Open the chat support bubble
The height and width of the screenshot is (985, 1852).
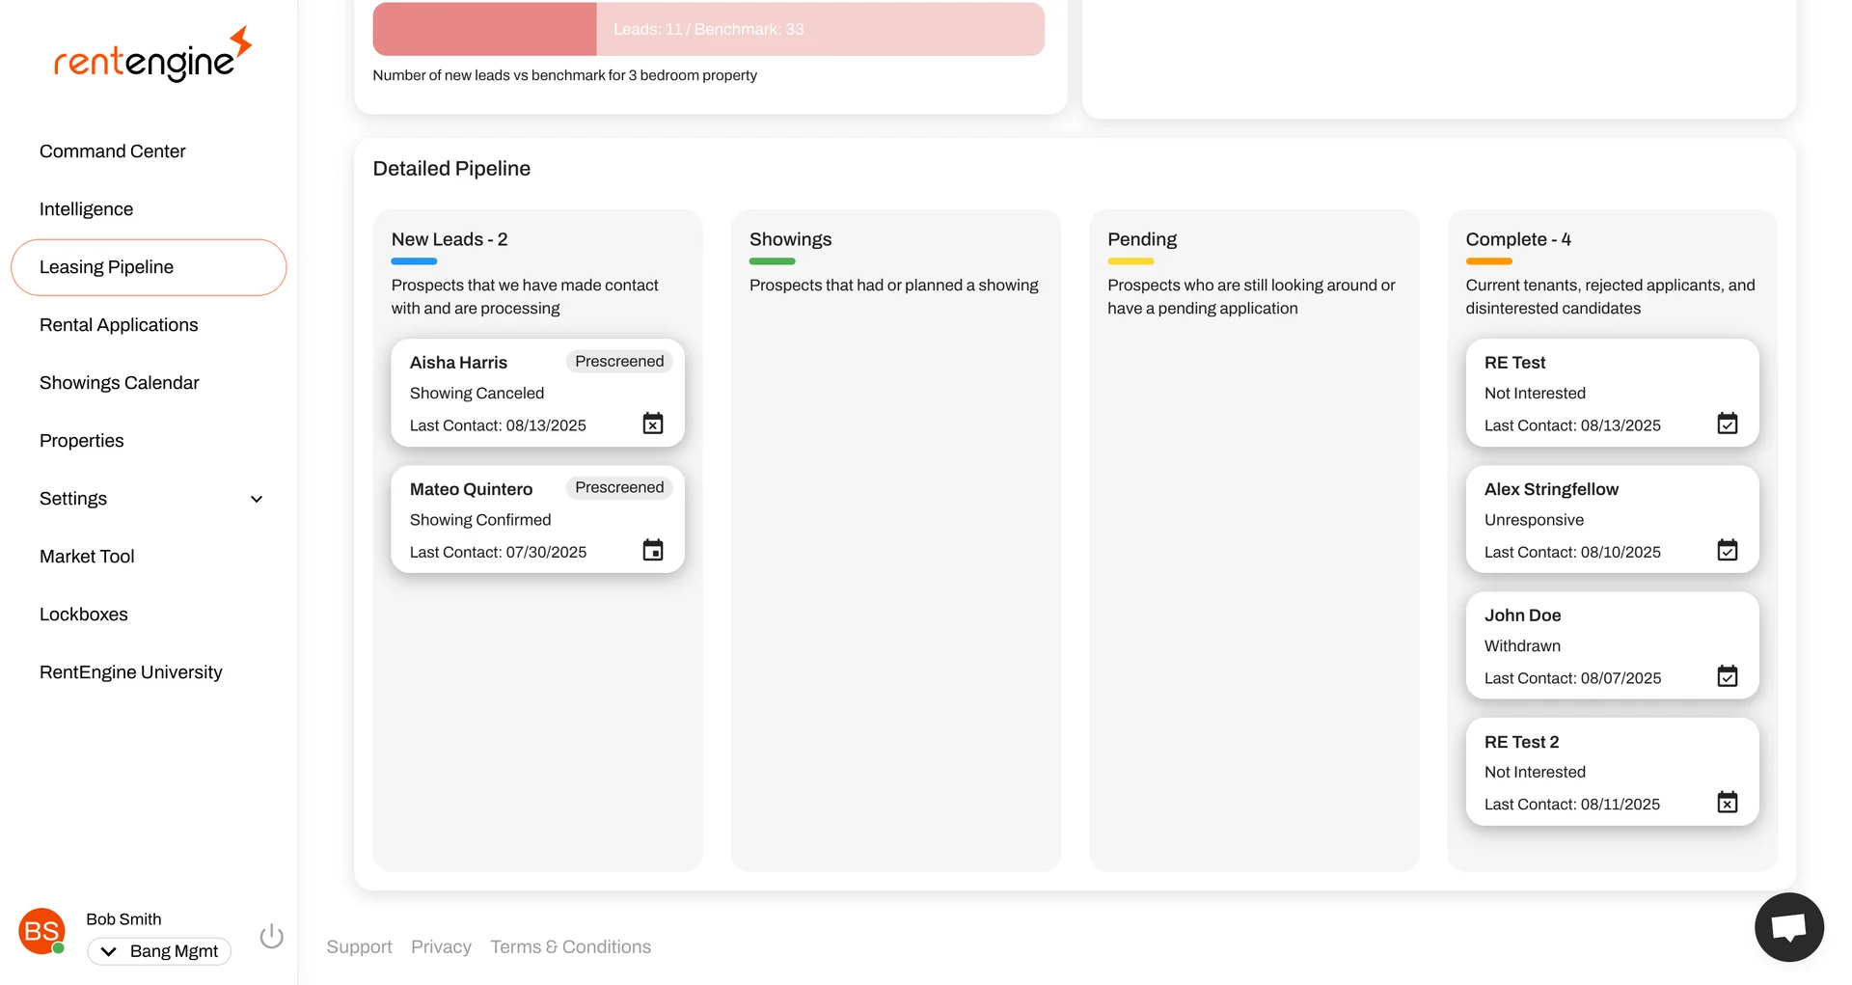tap(1788, 926)
